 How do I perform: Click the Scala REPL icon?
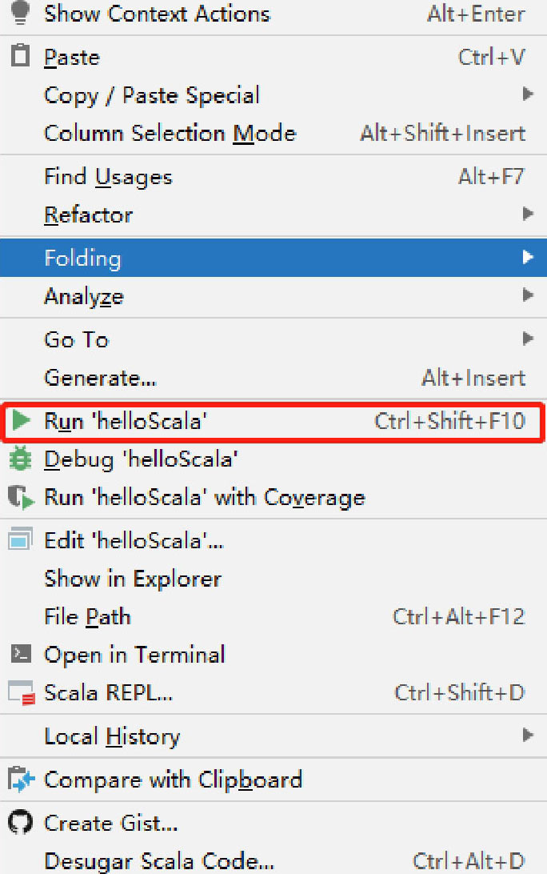pyautogui.click(x=22, y=693)
